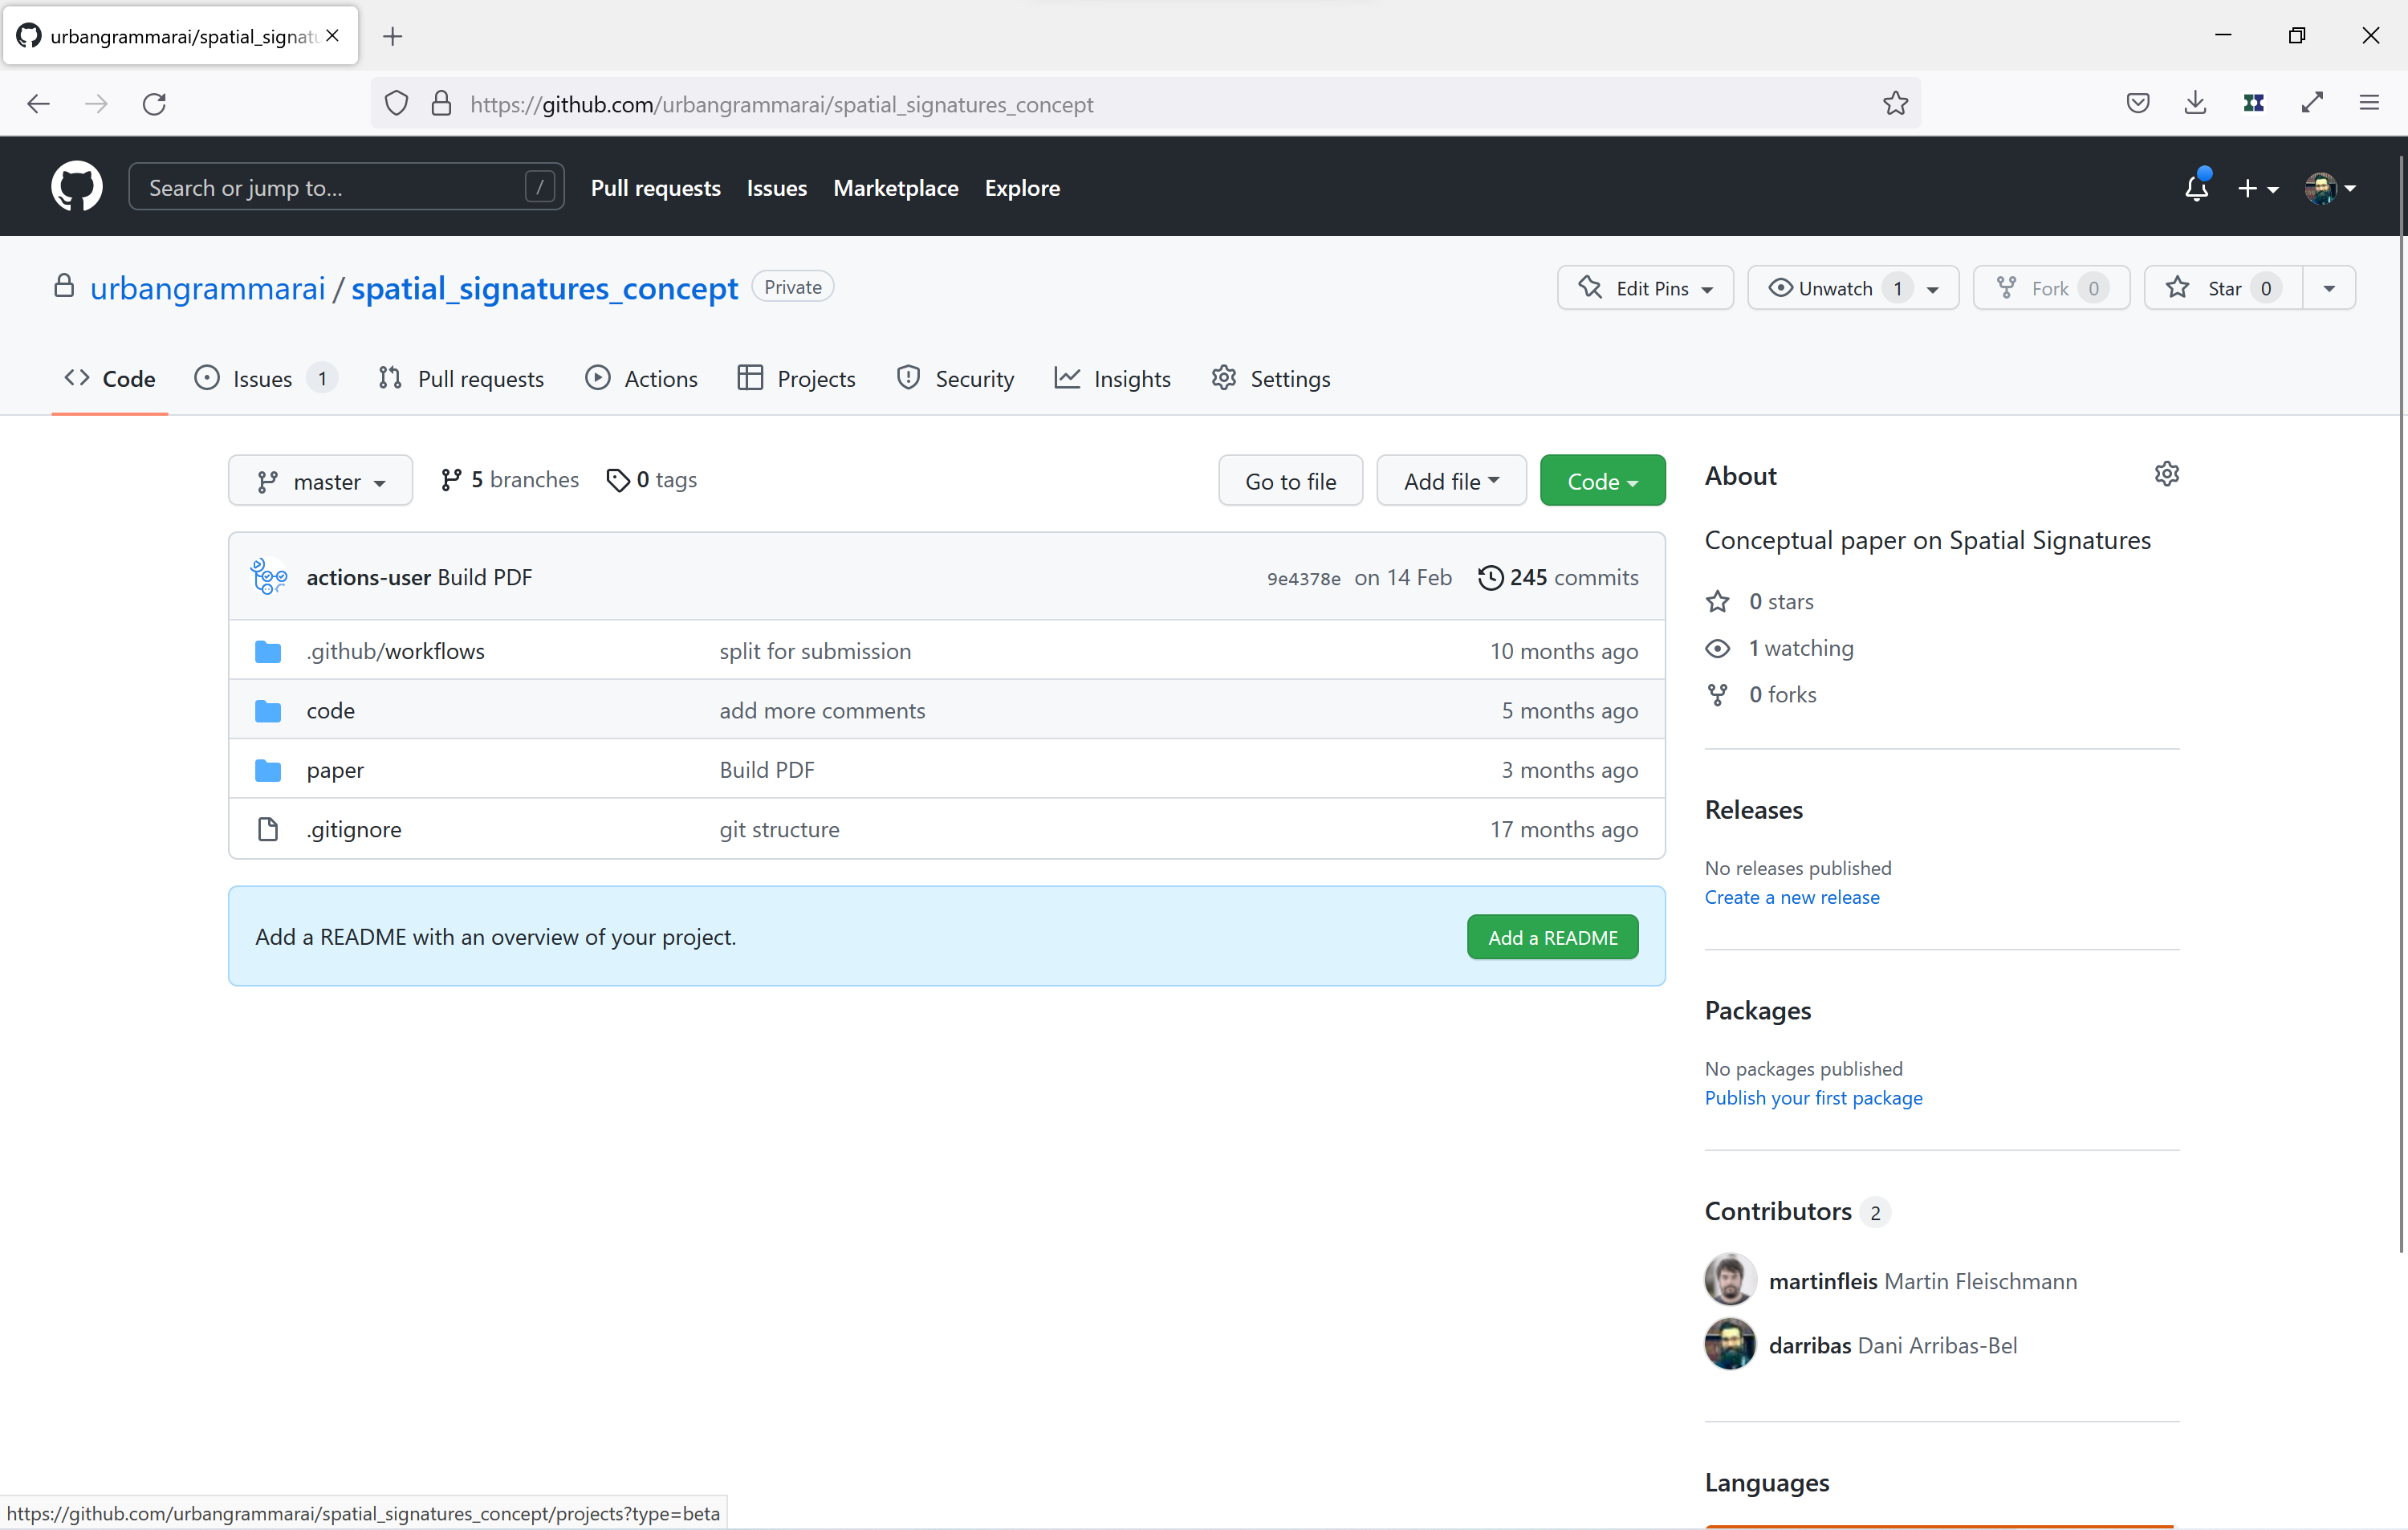Image resolution: width=2408 pixels, height=1530 pixels.
Task: Toggle Unwatch for this repository
Action: click(x=1834, y=288)
